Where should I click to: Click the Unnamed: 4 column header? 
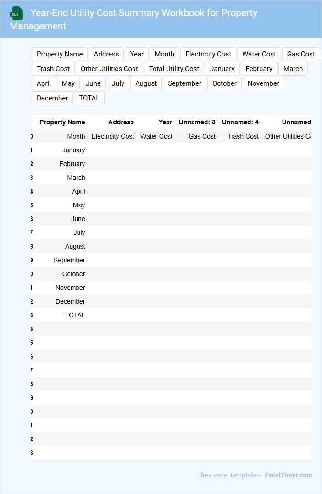tap(240, 122)
